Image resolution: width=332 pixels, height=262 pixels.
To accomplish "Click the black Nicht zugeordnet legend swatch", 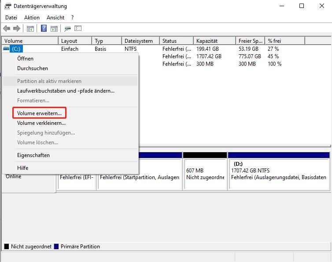I will tap(7, 246).
